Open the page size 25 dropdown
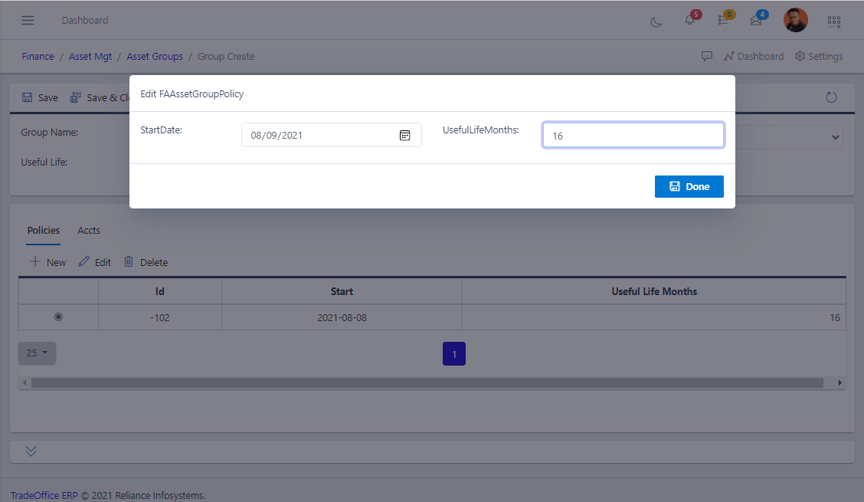The height and width of the screenshot is (502, 864). coord(37,353)
